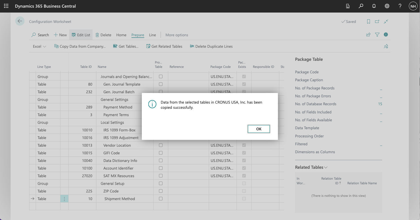Expand the Excel dropdown menu
This screenshot has height=220, width=420.
tap(39, 46)
